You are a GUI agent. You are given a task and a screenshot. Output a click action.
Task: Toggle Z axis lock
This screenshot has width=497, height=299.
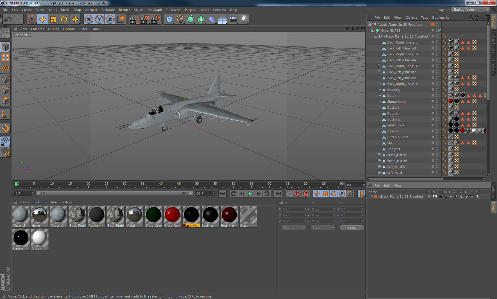pyautogui.click(x=110, y=20)
